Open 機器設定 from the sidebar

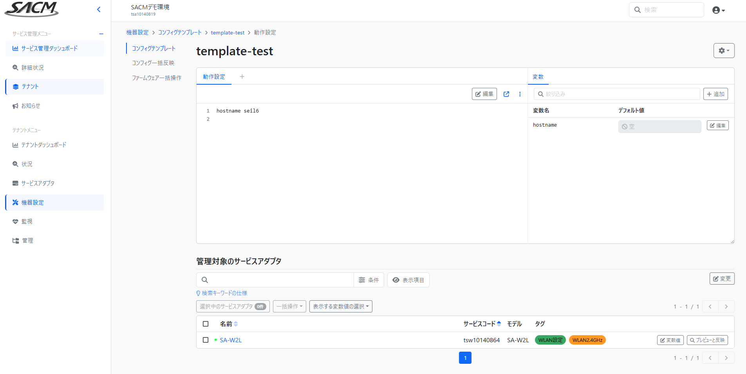click(33, 203)
